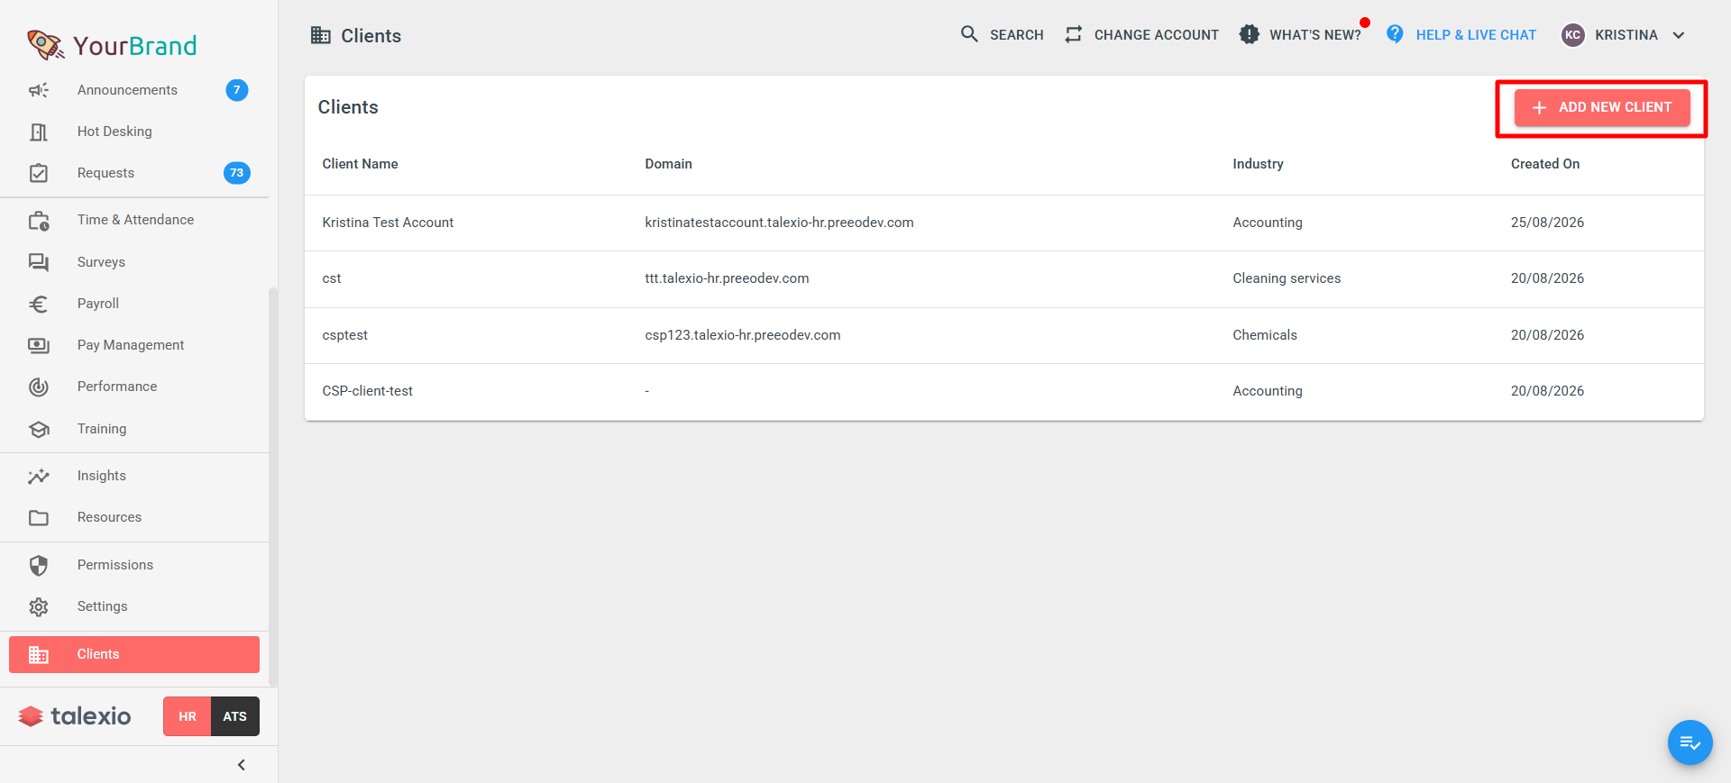Open the Requests menu item

(134, 173)
